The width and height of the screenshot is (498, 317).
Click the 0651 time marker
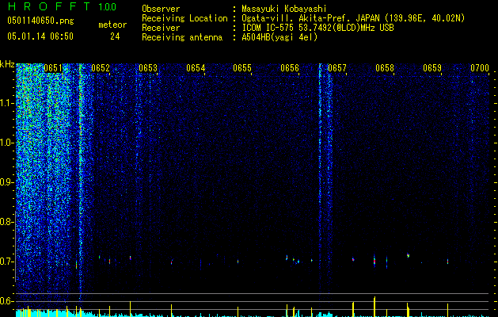coord(53,68)
